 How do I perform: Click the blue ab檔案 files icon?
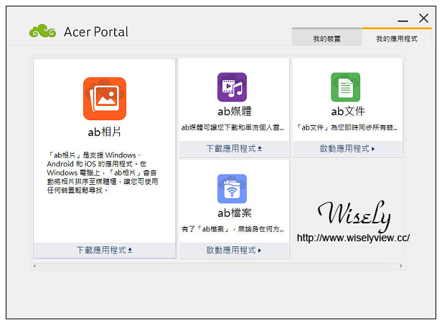point(232,189)
